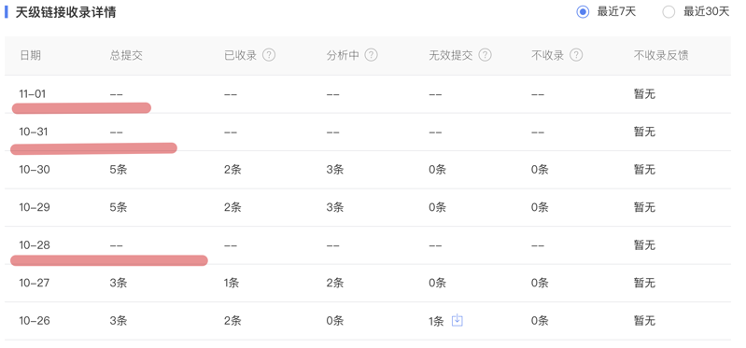Click 暂无 feedback in 10-30 row

tap(644, 170)
